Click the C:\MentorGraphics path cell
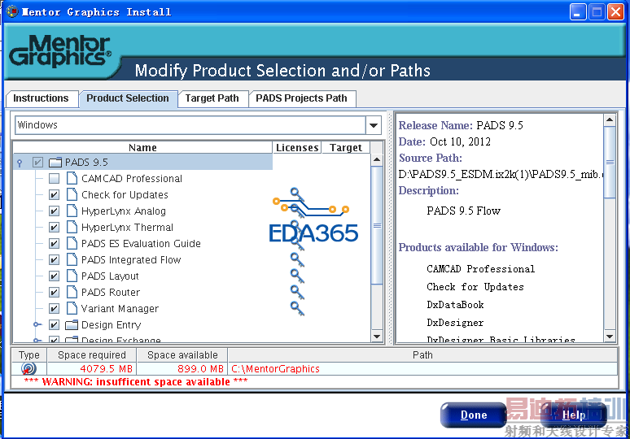Image resolution: width=630 pixels, height=439 pixels. coord(422,368)
